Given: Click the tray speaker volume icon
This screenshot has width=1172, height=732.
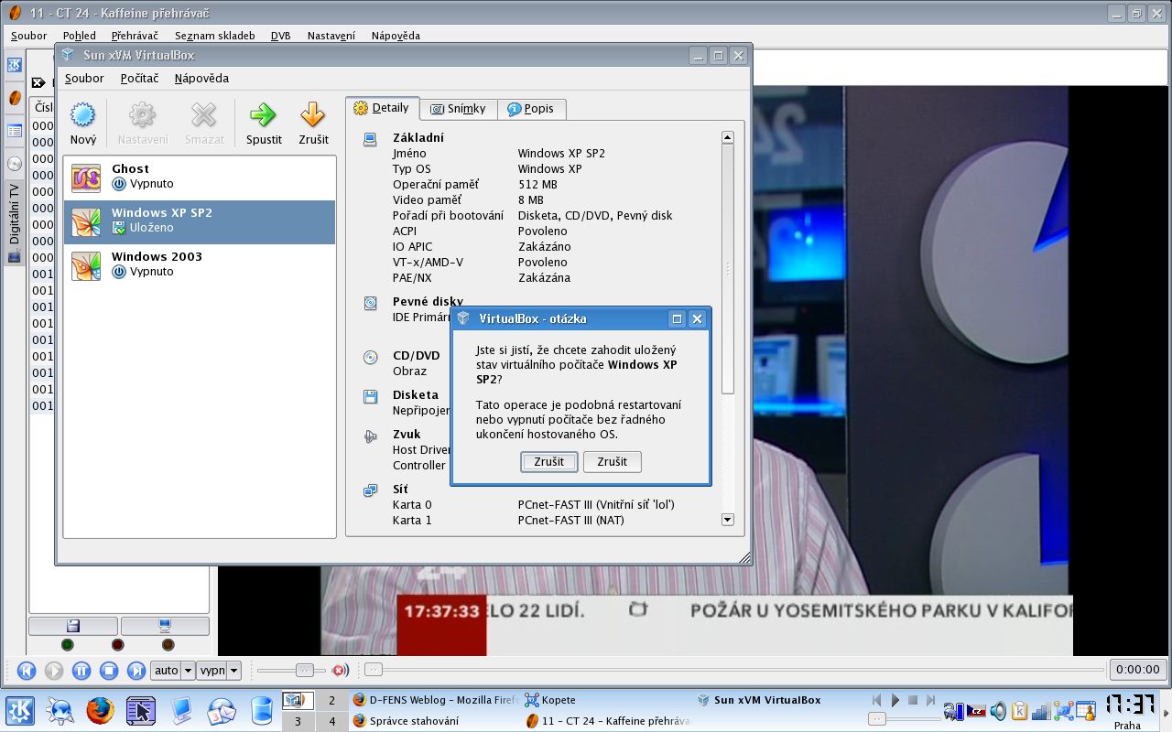Looking at the screenshot, I should tap(998, 710).
